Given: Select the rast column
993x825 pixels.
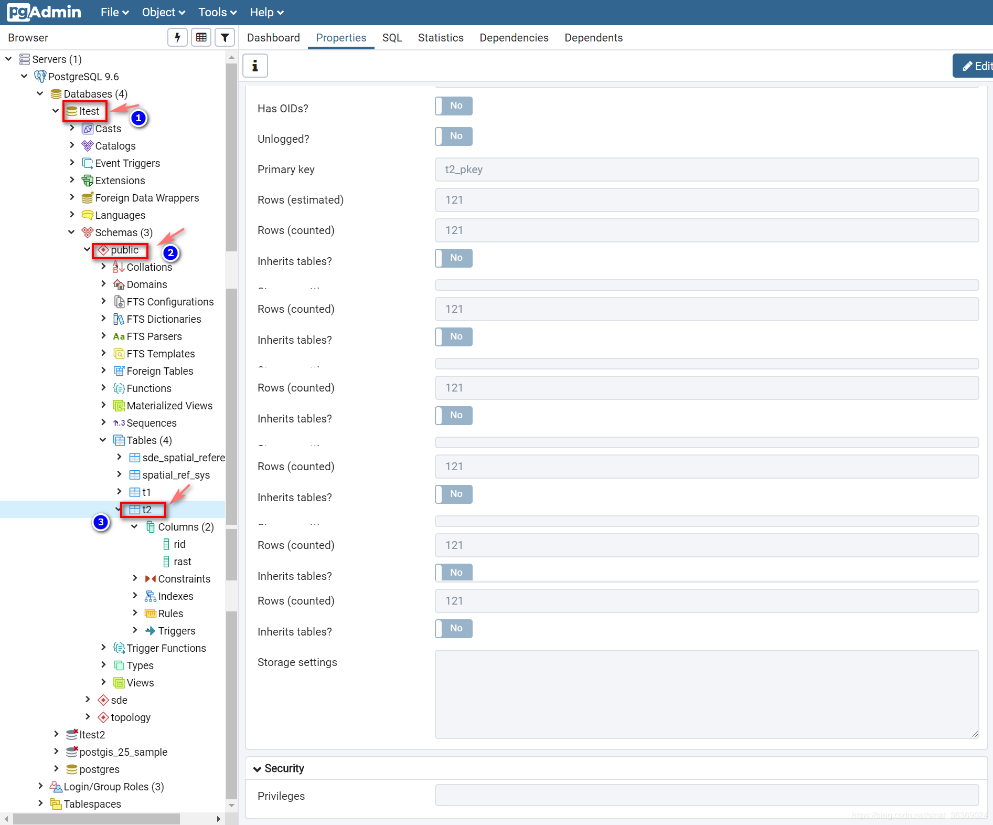Looking at the screenshot, I should (182, 562).
